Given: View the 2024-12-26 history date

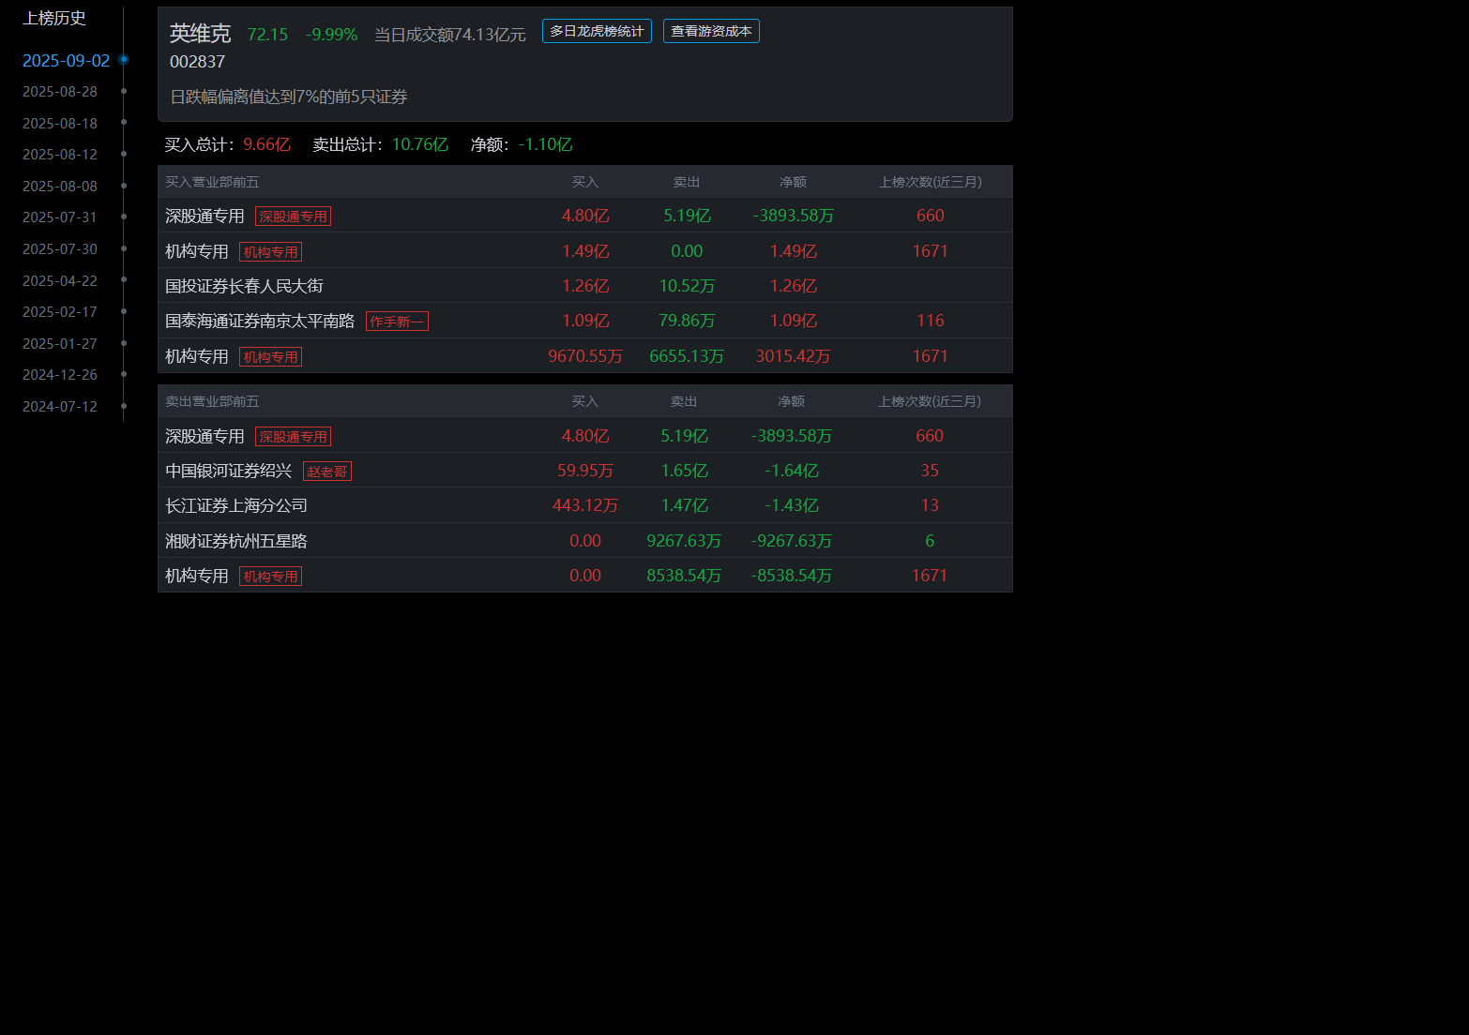Looking at the screenshot, I should (x=60, y=375).
